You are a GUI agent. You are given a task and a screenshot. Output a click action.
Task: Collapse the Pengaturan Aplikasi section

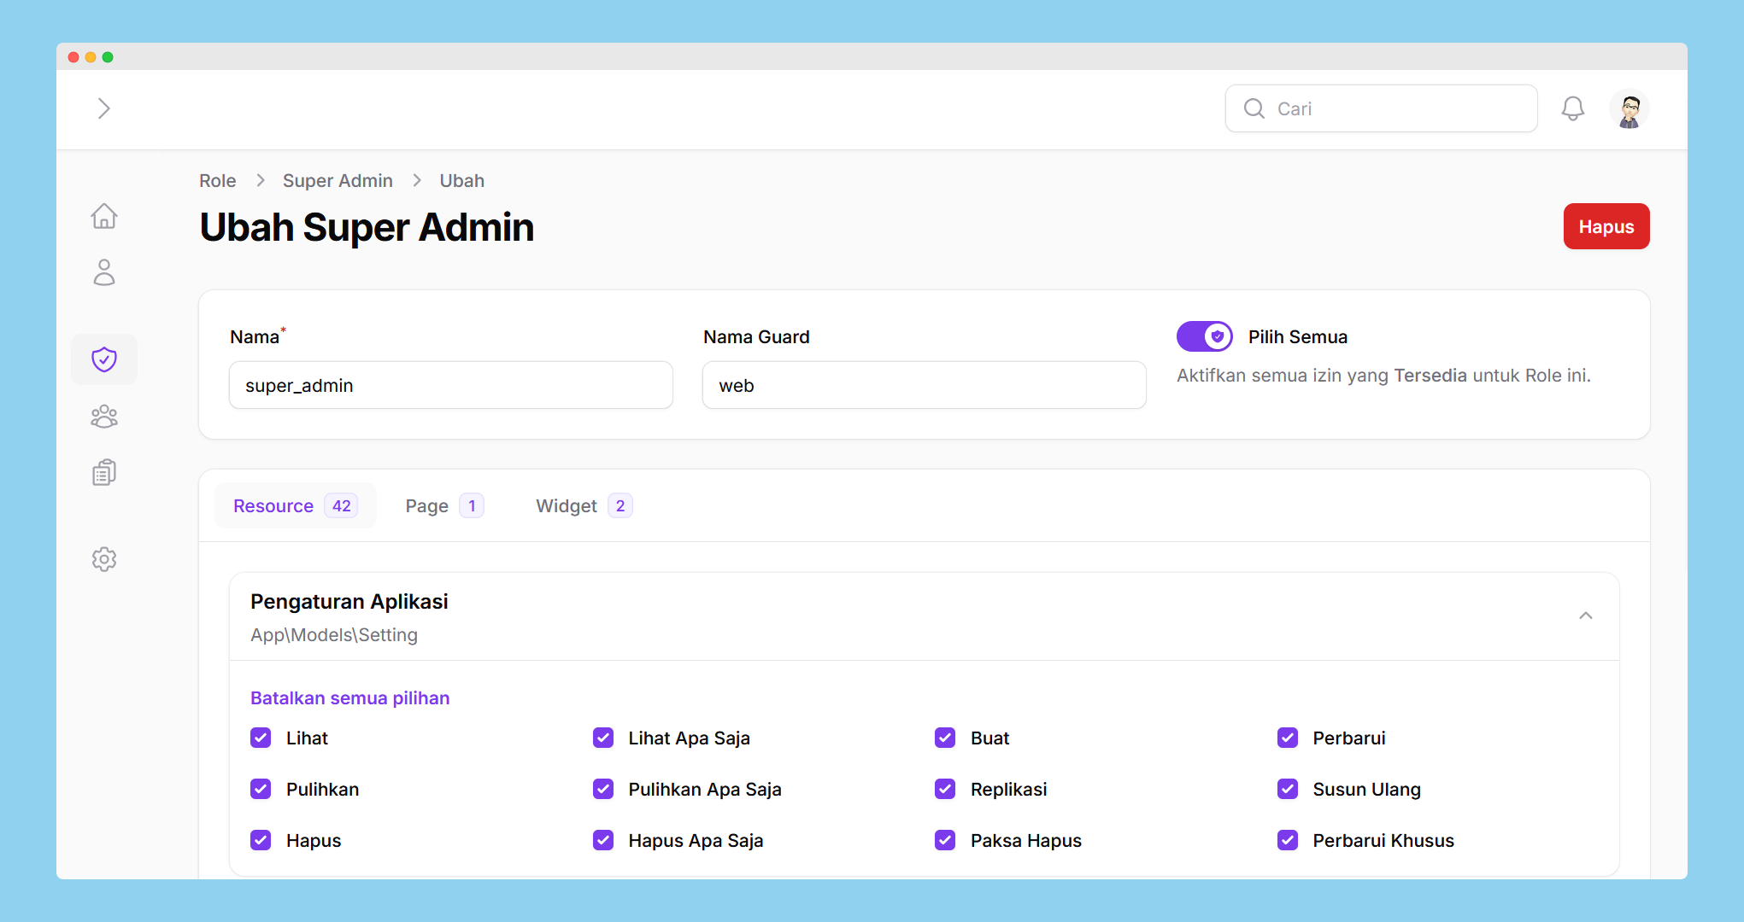tap(1585, 616)
